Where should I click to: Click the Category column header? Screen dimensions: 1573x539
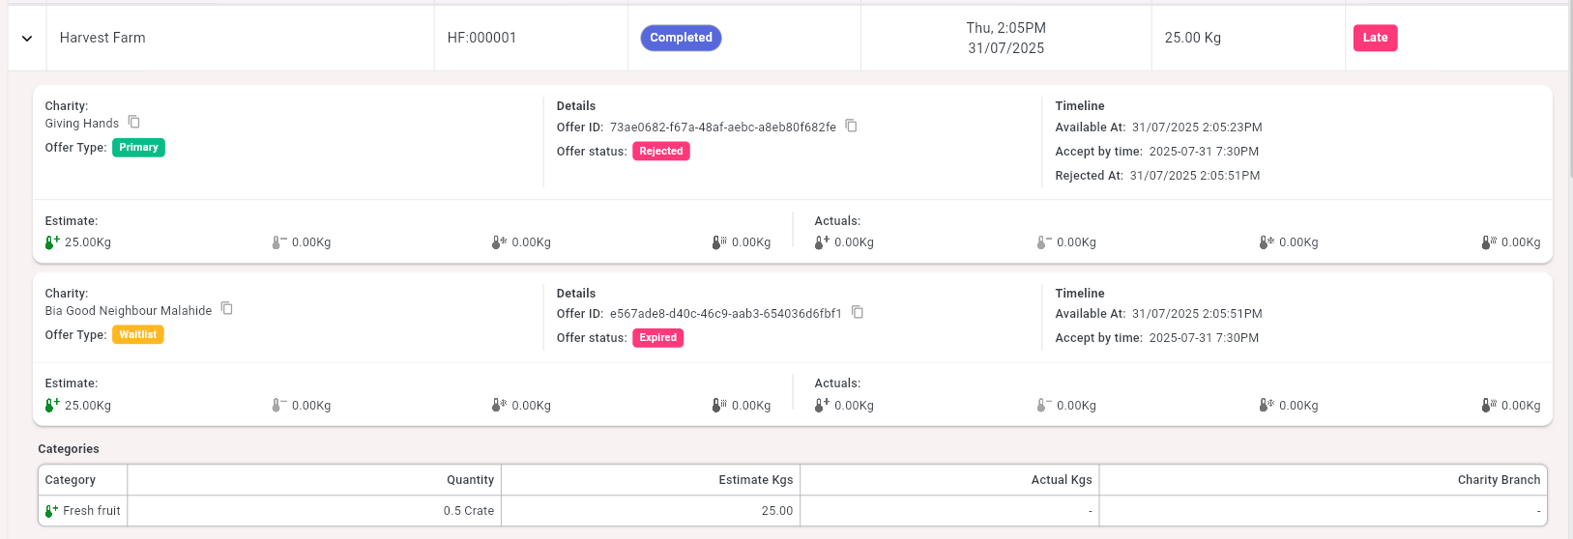[x=71, y=480]
